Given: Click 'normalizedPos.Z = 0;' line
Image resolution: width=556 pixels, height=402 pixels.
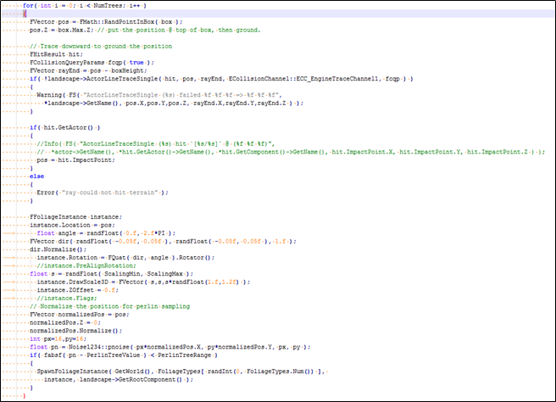Looking at the screenshot, I should click(x=65, y=323).
